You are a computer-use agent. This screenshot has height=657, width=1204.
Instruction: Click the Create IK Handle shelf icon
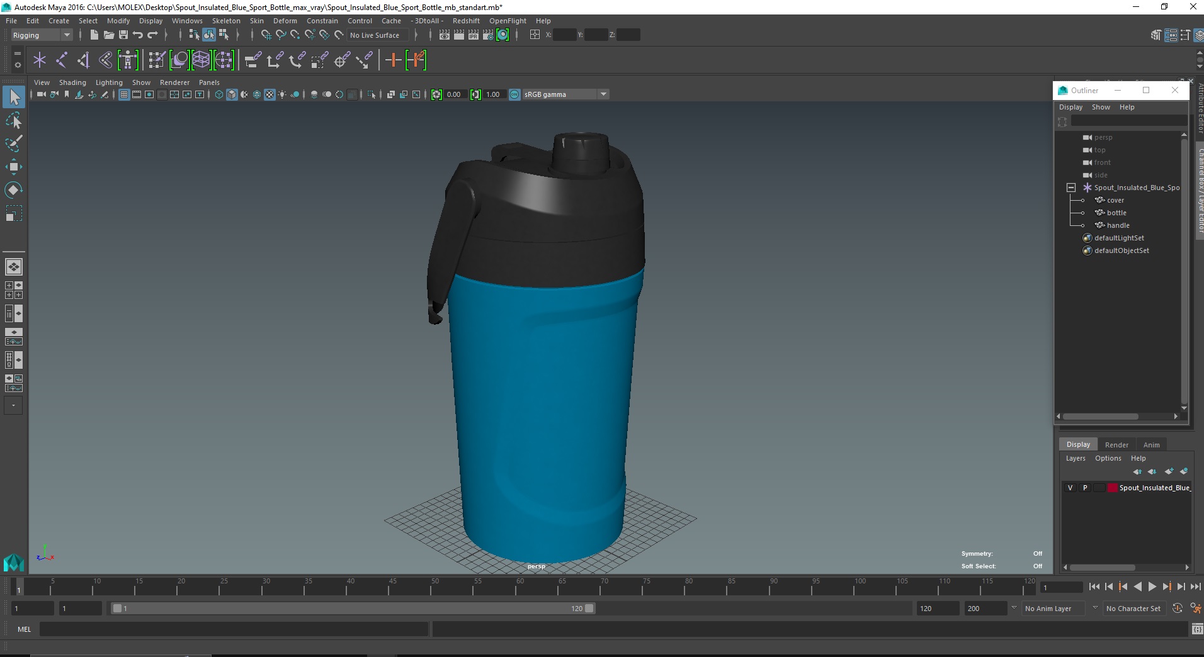(84, 60)
